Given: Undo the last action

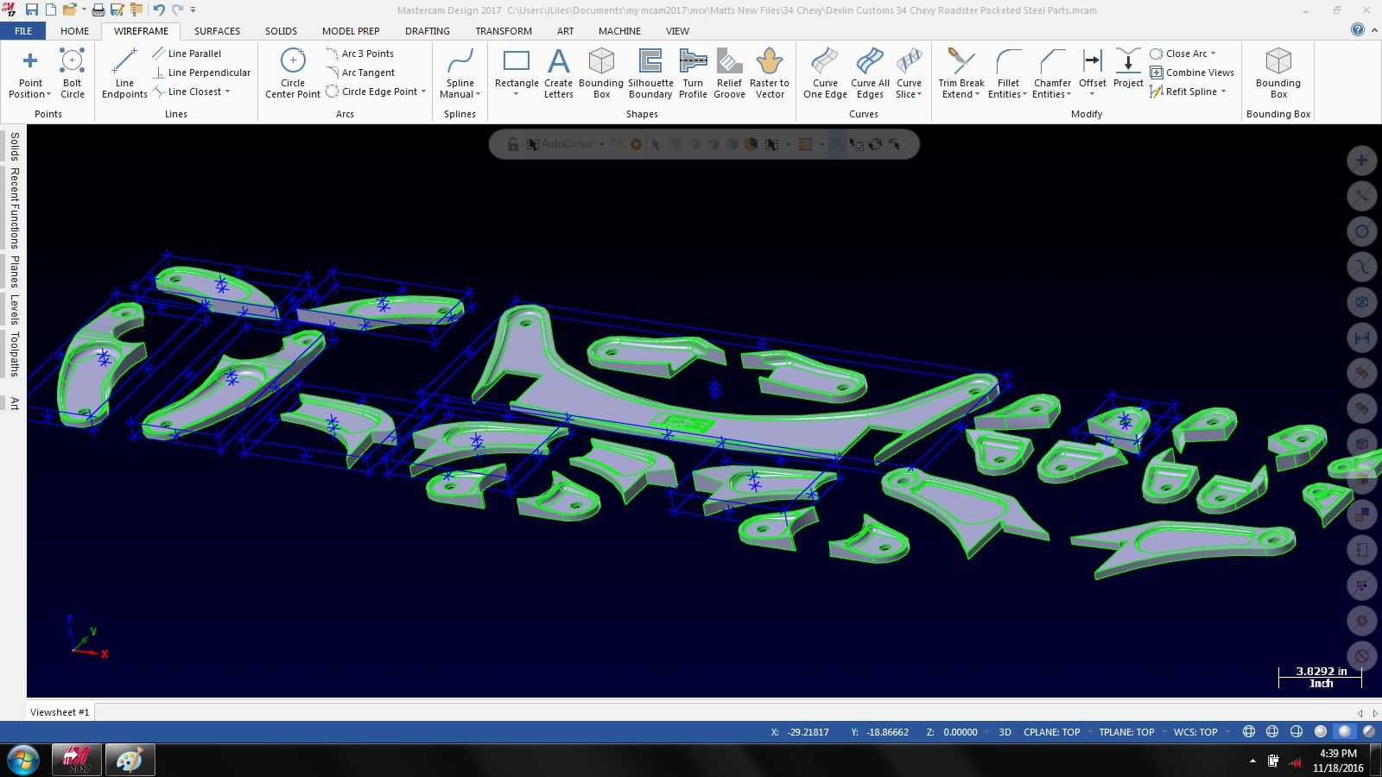Looking at the screenshot, I should (158, 9).
